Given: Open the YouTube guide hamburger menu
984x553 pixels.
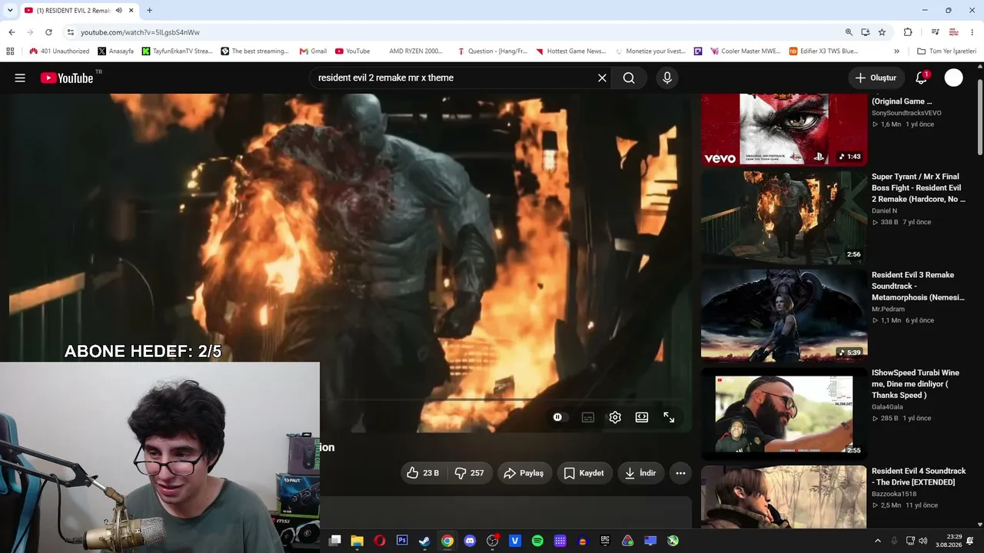Looking at the screenshot, I should click(x=20, y=78).
